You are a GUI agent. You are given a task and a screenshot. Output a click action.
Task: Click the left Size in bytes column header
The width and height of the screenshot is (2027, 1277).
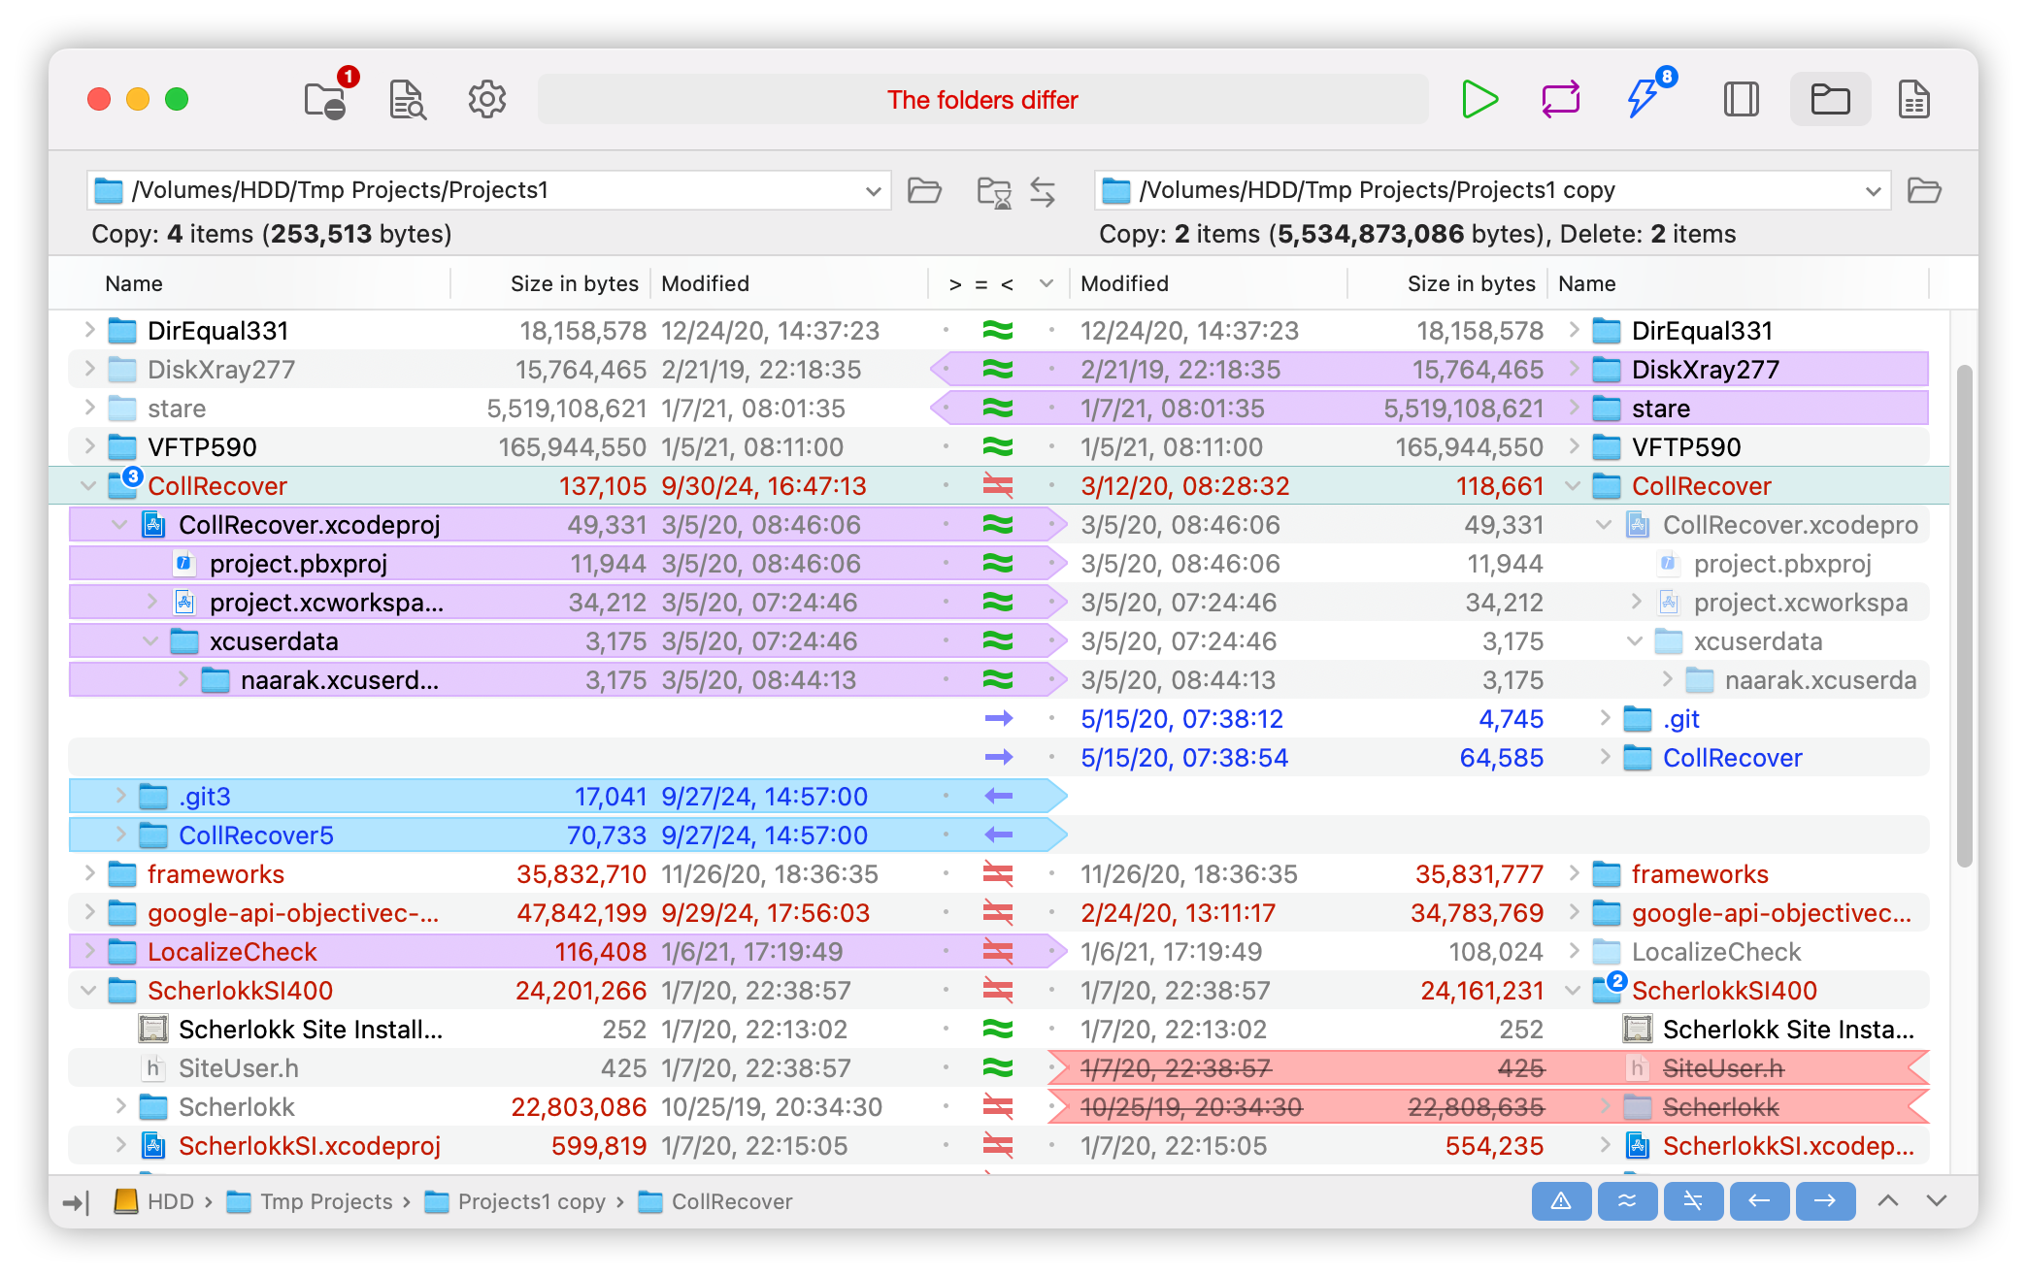pyautogui.click(x=574, y=283)
